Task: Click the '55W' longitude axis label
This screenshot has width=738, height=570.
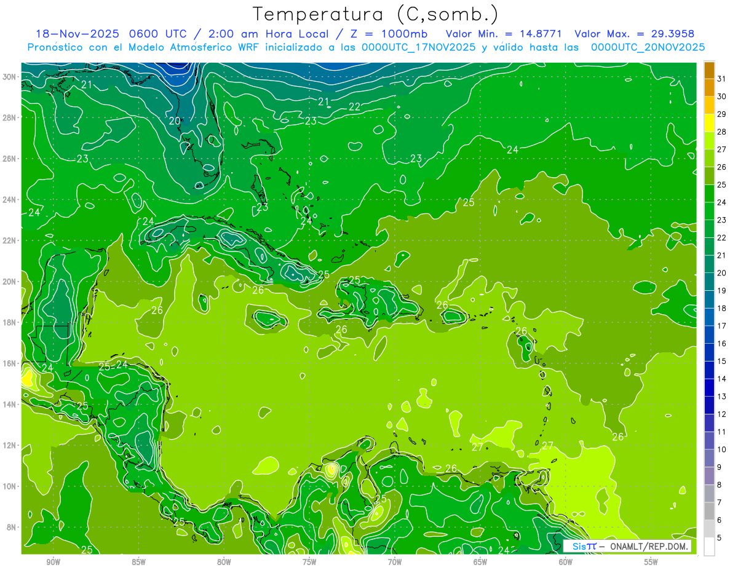Action: [651, 562]
